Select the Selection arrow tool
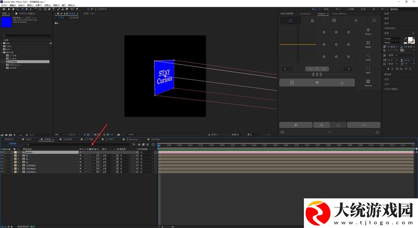The height and width of the screenshot is (228, 418). [9, 9]
